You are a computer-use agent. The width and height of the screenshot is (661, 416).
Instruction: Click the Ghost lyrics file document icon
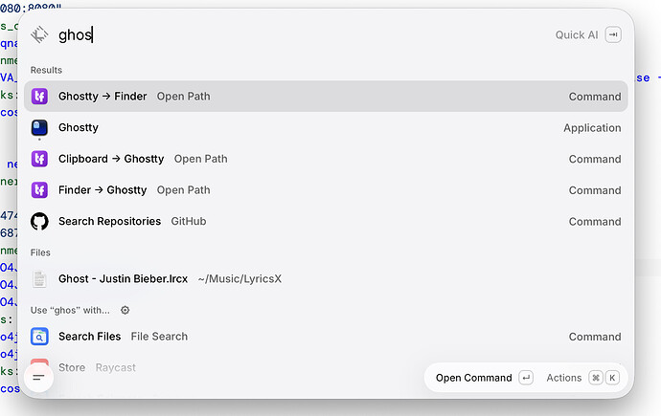pos(39,279)
